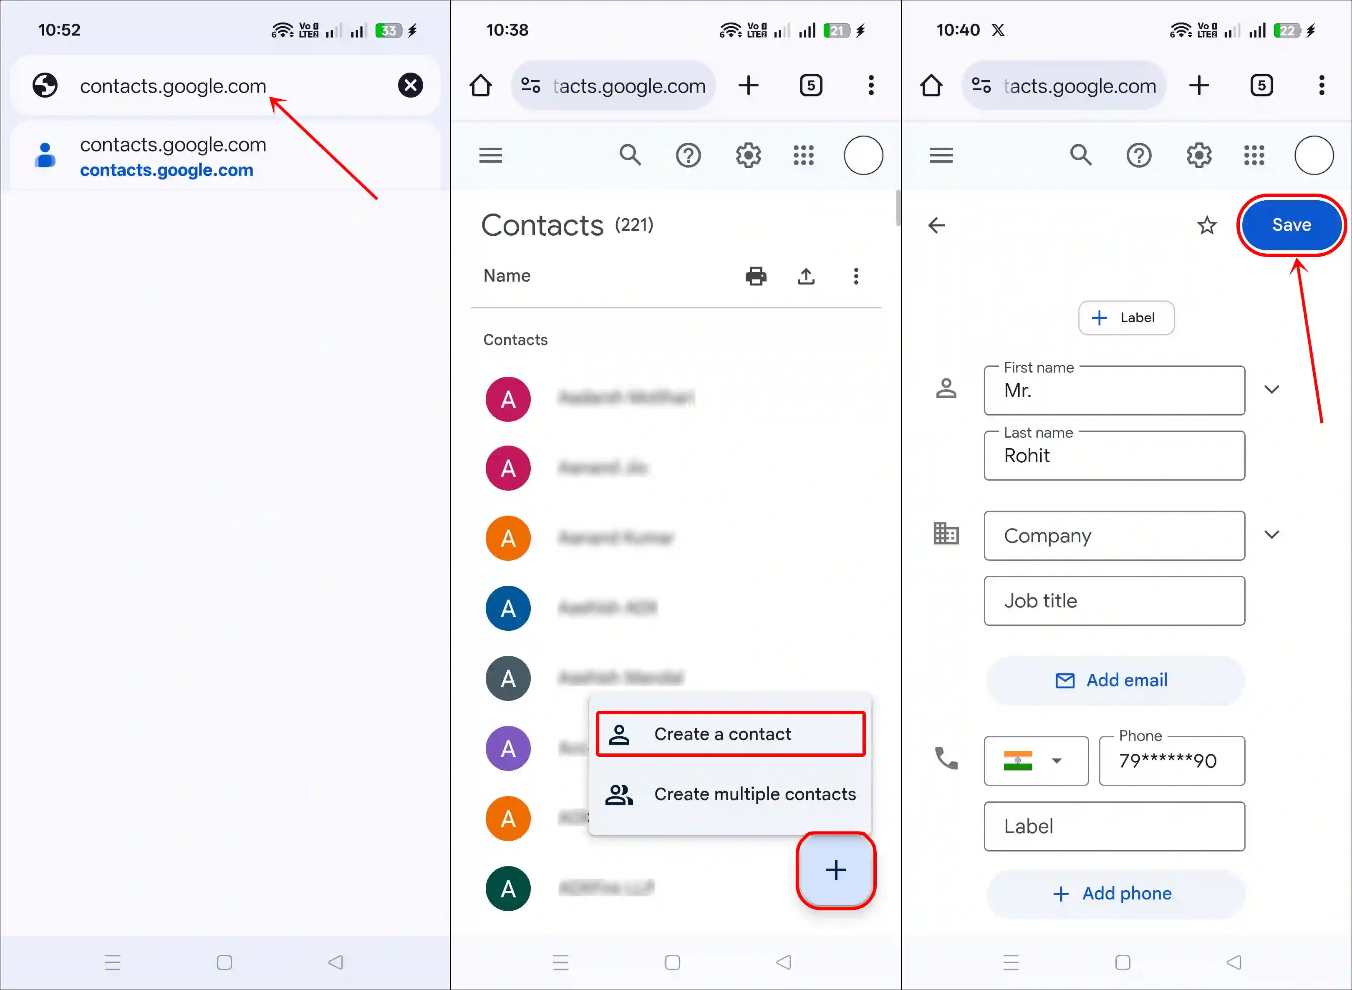This screenshot has width=1352, height=990.
Task: Tap Android home button on the middle phone
Action: (x=672, y=962)
